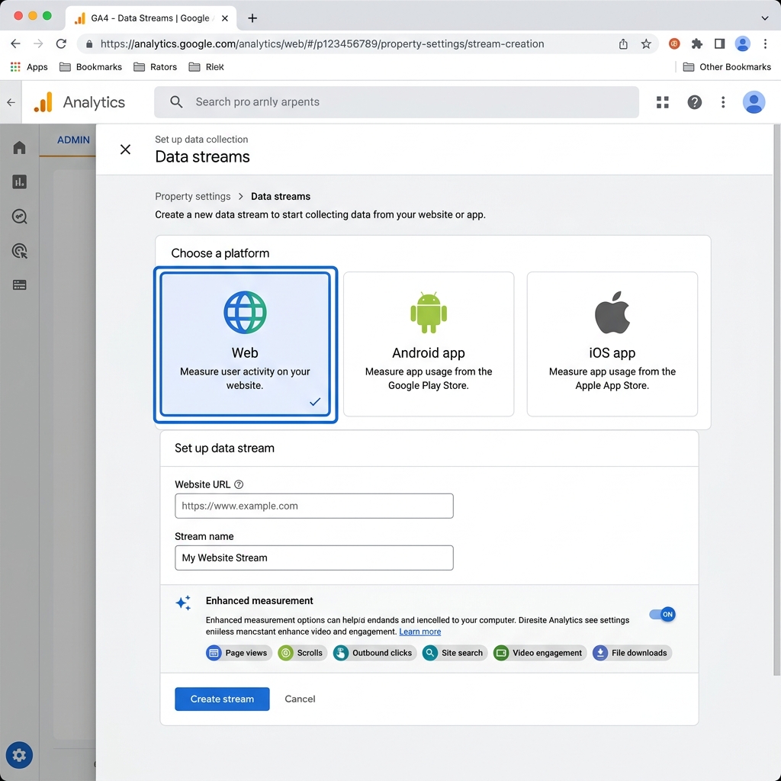Click the Create stream button
Image resolution: width=781 pixels, height=781 pixels.
pyautogui.click(x=222, y=699)
